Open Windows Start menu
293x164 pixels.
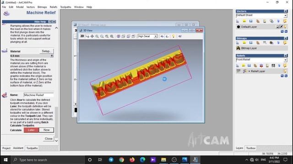[5, 160]
